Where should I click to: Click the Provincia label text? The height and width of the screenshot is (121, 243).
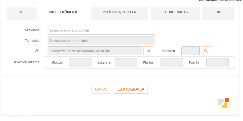pyautogui.click(x=32, y=30)
